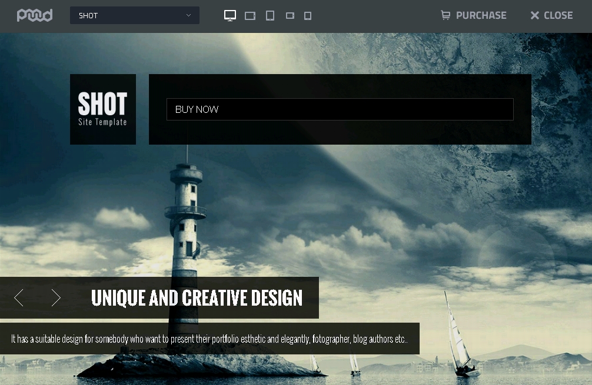This screenshot has width=592, height=385.
Task: Click the chevron on the SHOT dropdown
Action: [x=188, y=15]
